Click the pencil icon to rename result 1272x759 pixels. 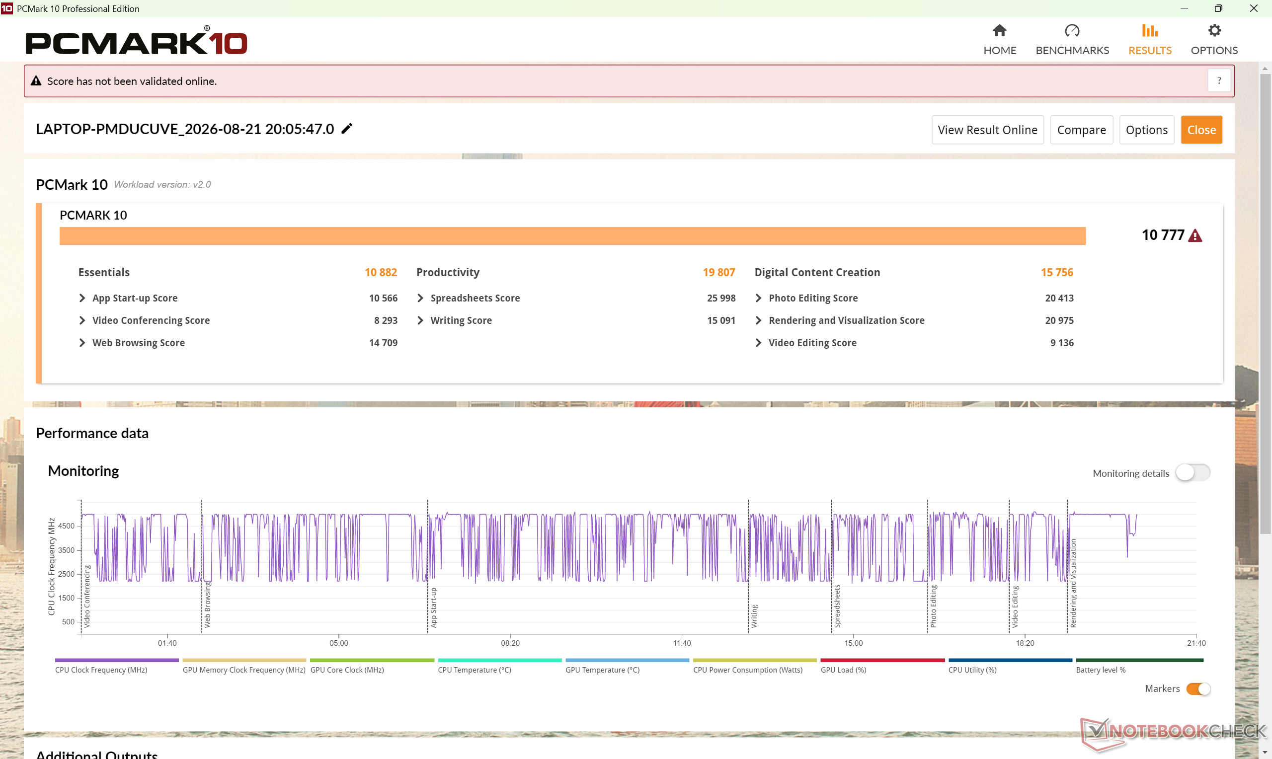pyautogui.click(x=347, y=128)
